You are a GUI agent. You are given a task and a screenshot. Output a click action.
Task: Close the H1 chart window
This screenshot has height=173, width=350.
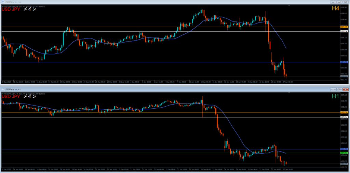pyautogui.click(x=345, y=89)
